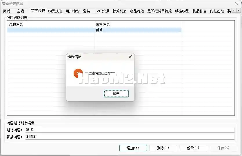The image size is (242, 156).
Task: Click the 增加(A) button
Action: coord(133,148)
